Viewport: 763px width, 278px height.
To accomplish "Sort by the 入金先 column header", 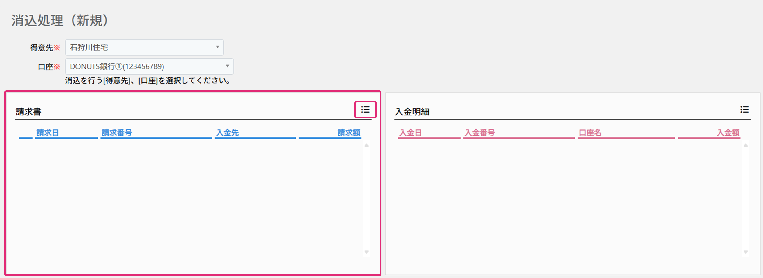I will pos(227,133).
